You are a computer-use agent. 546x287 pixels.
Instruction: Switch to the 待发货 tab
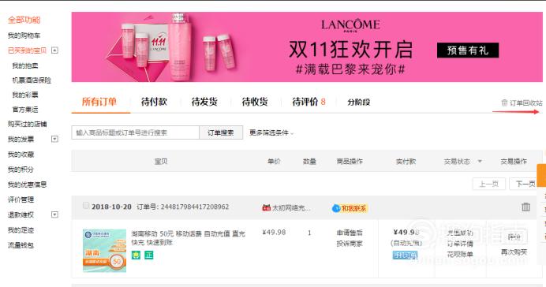tap(204, 102)
